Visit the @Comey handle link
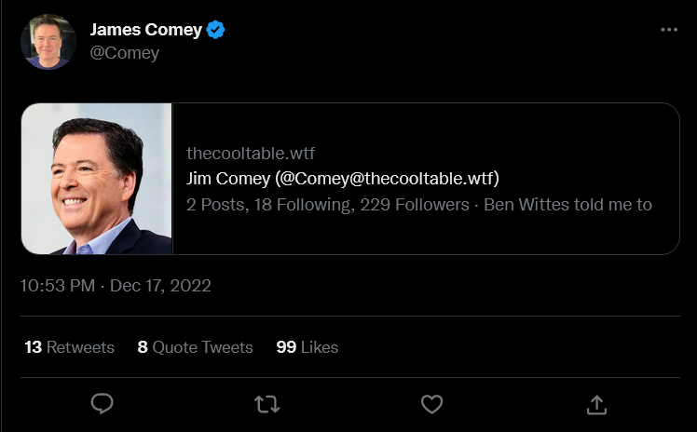This screenshot has height=432, width=697. click(125, 53)
